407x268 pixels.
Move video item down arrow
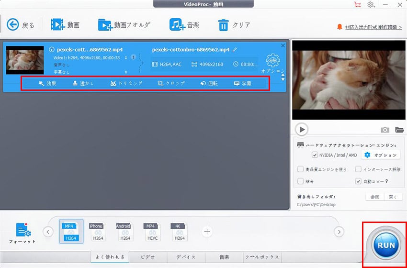(x=283, y=79)
